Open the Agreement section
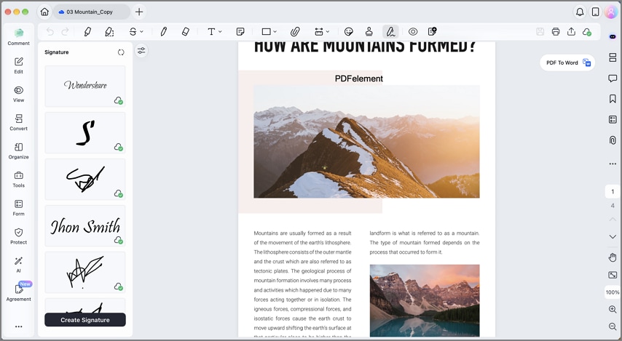 click(x=19, y=293)
